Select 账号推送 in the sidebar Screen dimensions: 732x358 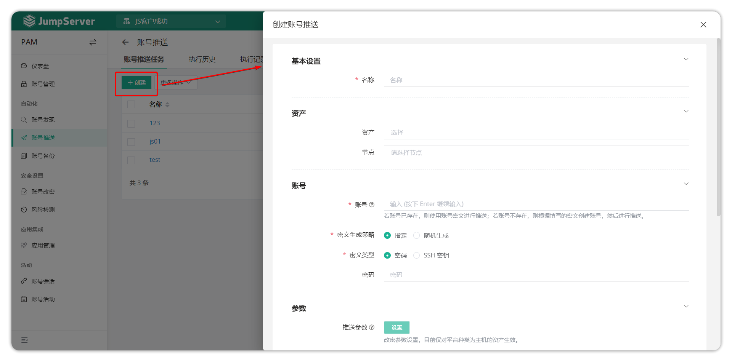(59, 137)
